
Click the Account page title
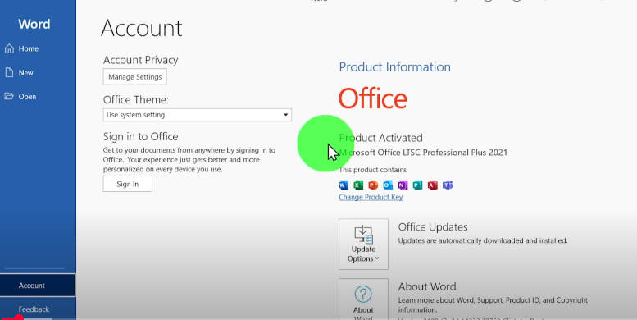(141, 28)
